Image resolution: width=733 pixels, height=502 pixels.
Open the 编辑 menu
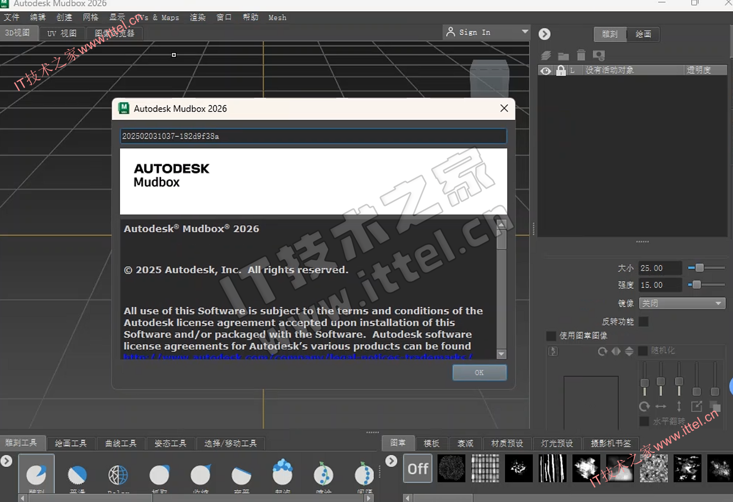tap(38, 17)
